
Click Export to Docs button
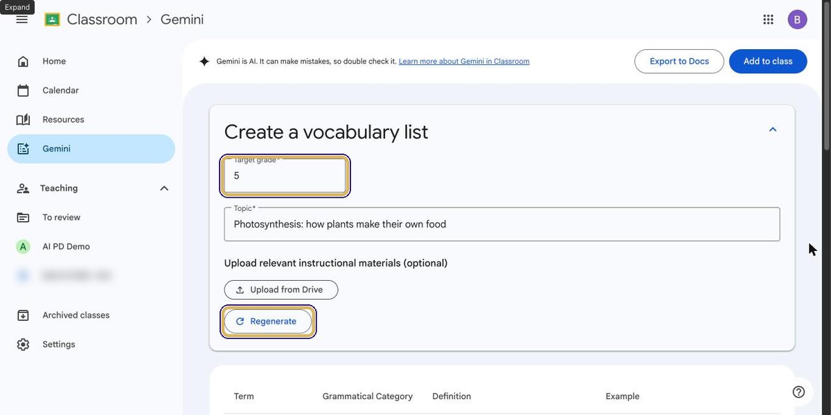(x=679, y=62)
